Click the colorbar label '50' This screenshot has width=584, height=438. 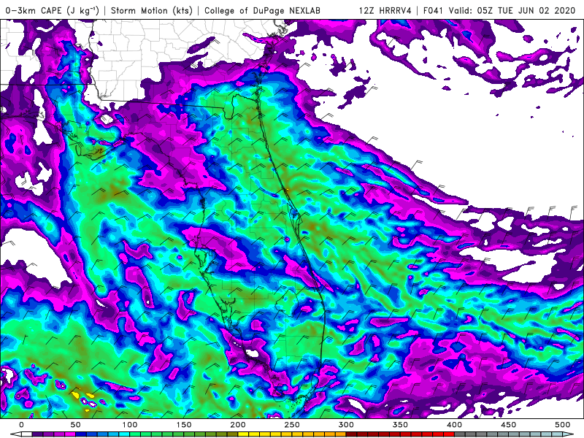[x=75, y=425]
